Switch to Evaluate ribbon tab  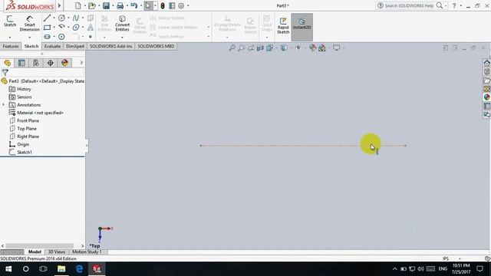52,46
